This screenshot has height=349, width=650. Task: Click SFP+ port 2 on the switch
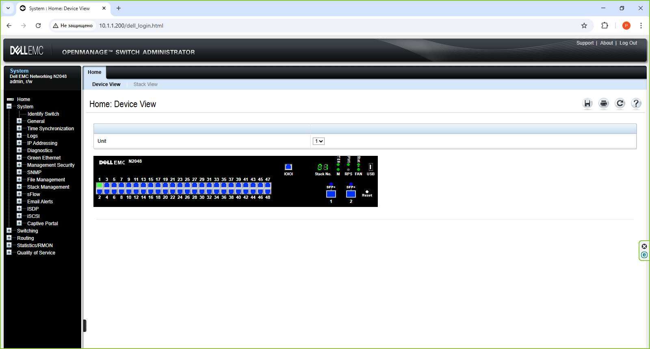tap(351, 194)
